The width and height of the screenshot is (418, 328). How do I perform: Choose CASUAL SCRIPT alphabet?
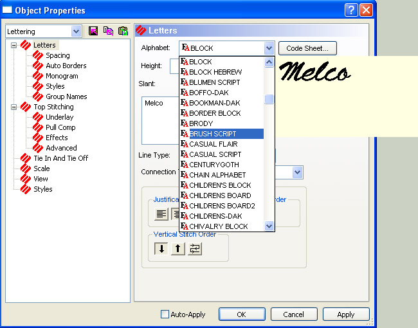[x=222, y=154]
